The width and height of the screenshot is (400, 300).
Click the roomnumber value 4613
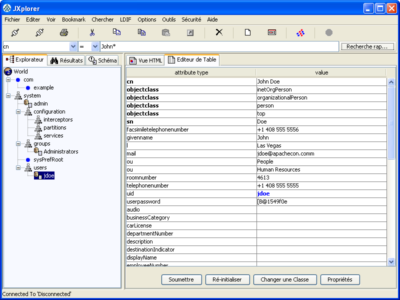[x=321, y=177]
